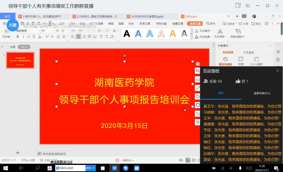This screenshot has width=283, height=172.
Task: Apply italic formatting
Action: pyautogui.click(x=23, y=36)
